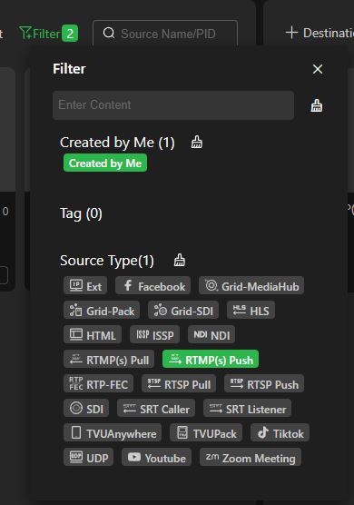Select SRT Listener source type
The width and height of the screenshot is (354, 505).
click(x=248, y=408)
